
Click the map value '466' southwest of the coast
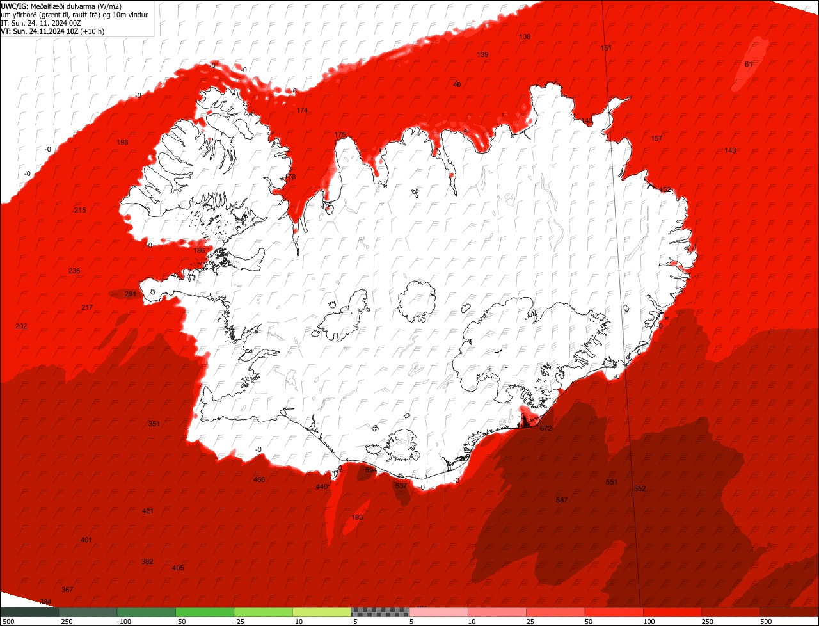tap(259, 479)
